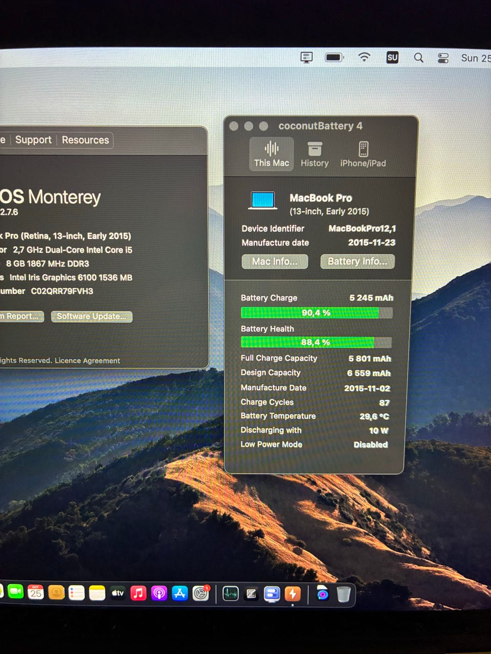Click the display icon in the menu bar
The height and width of the screenshot is (654, 491).
[x=306, y=57]
